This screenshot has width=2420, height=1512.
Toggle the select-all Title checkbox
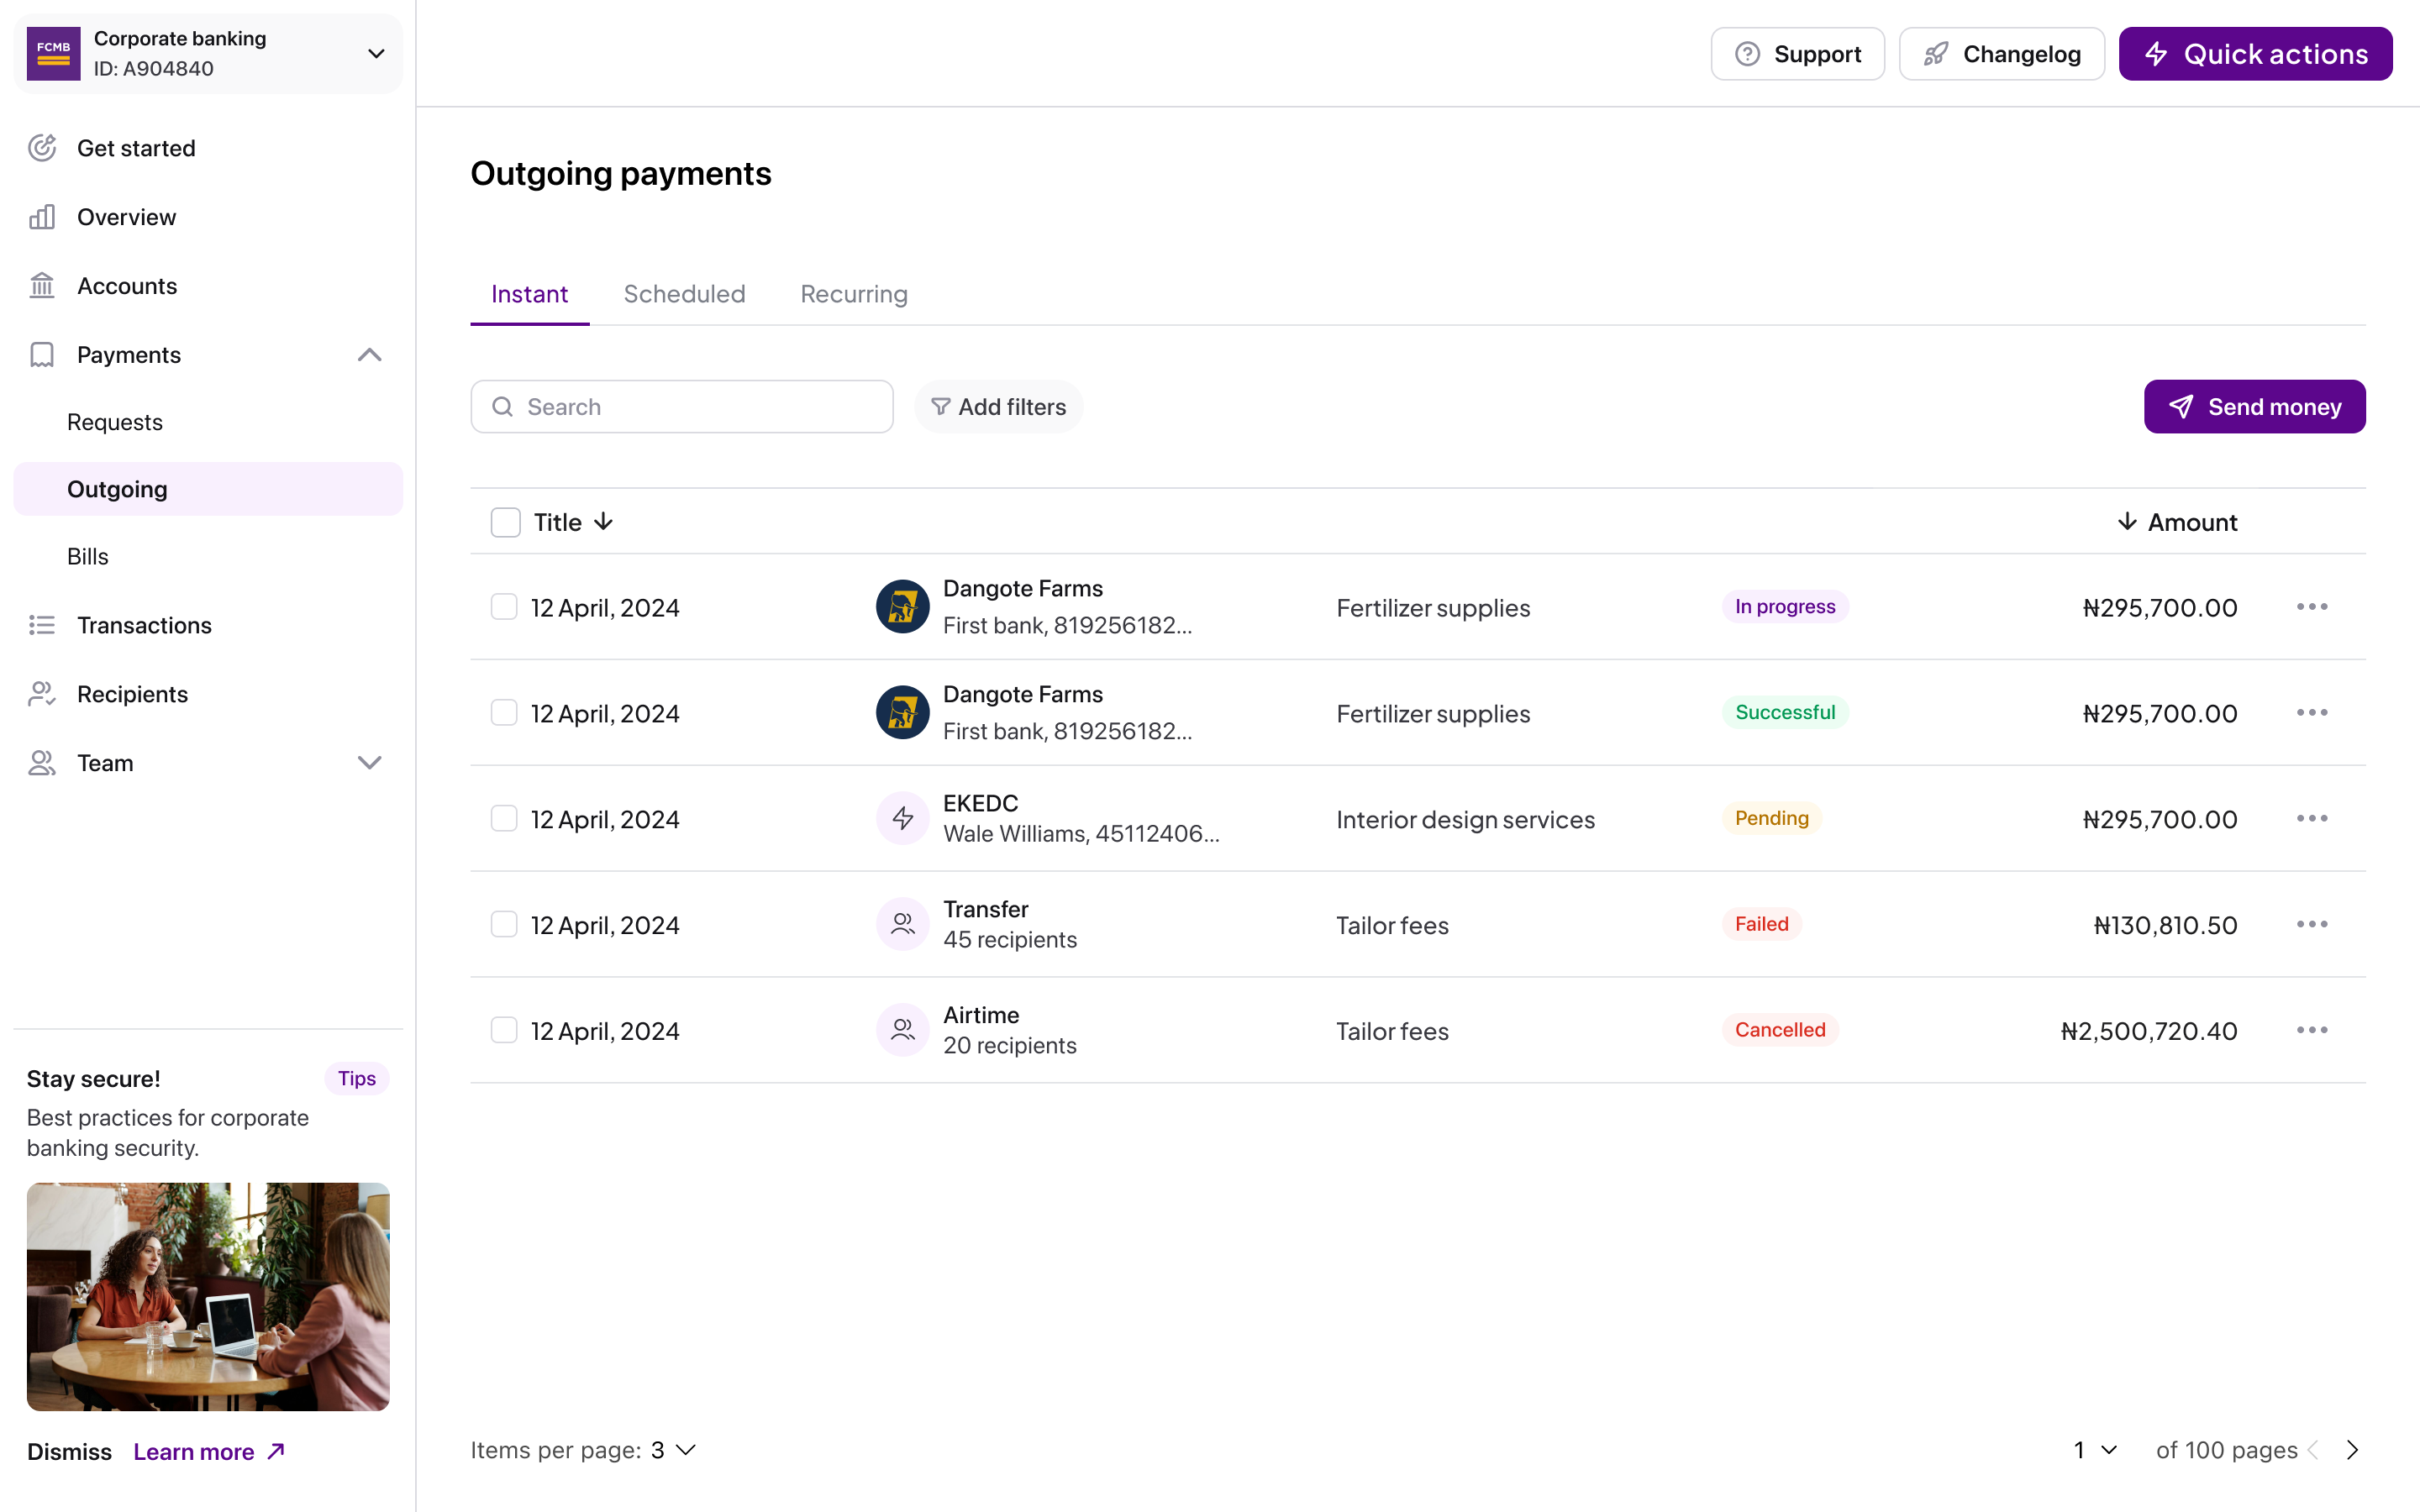coord(506,522)
